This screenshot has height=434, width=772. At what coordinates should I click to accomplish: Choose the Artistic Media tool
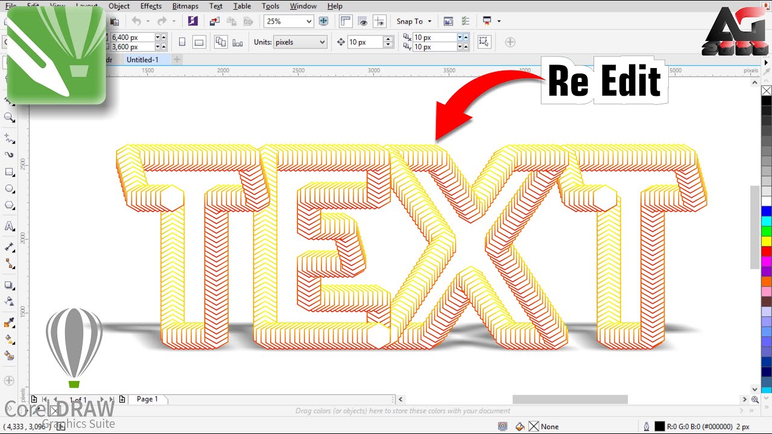click(x=10, y=155)
